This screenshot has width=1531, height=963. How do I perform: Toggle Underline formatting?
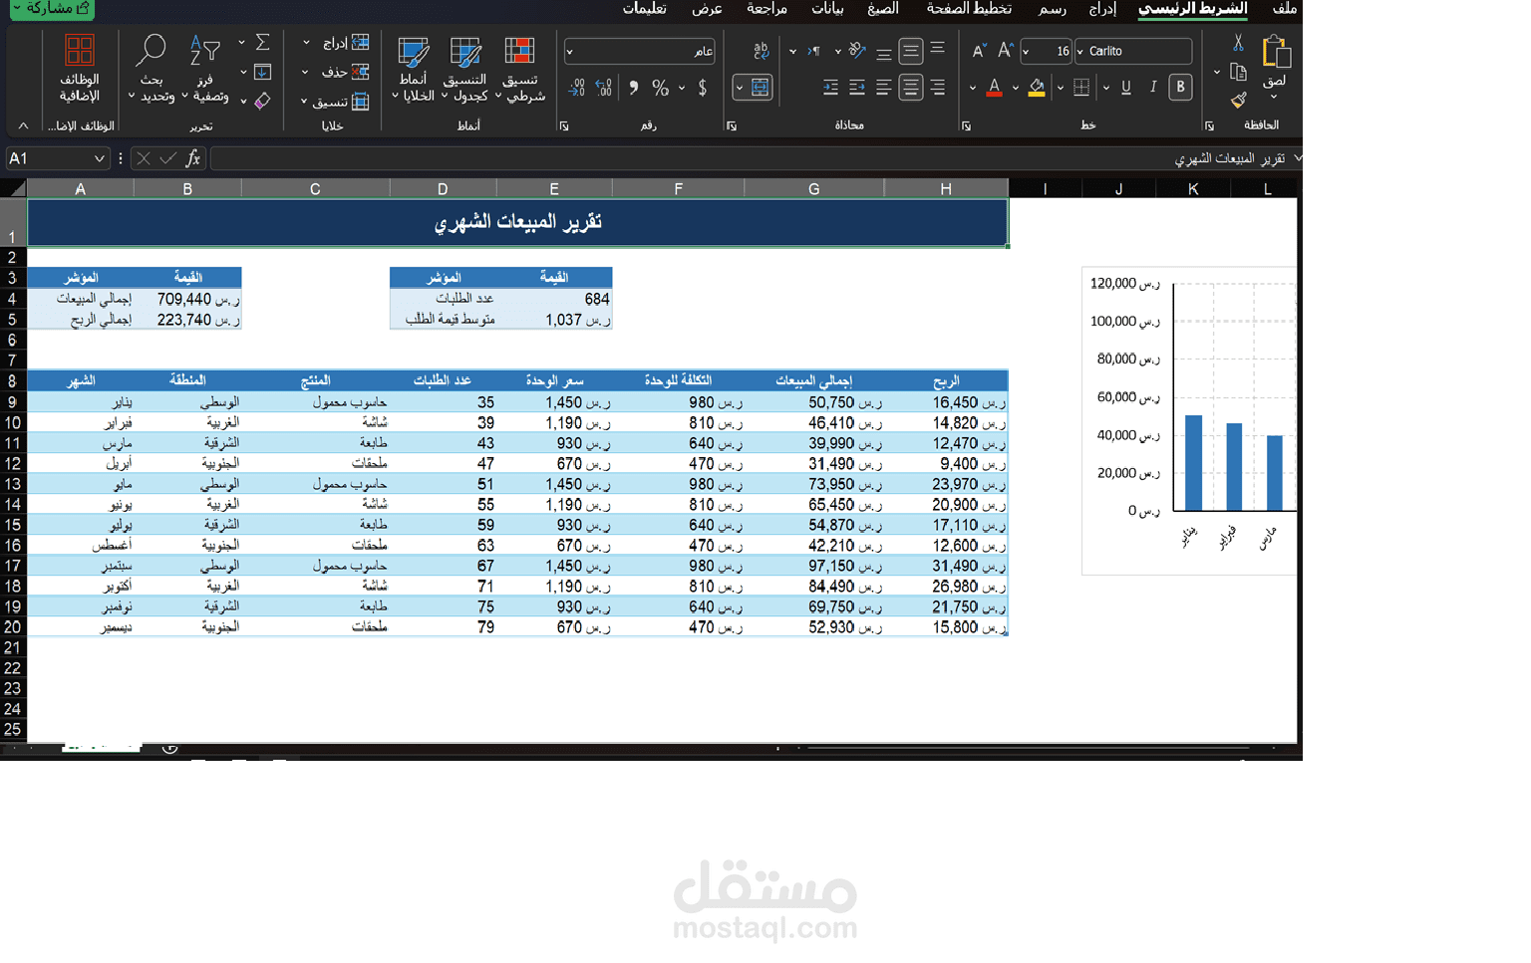[1126, 88]
